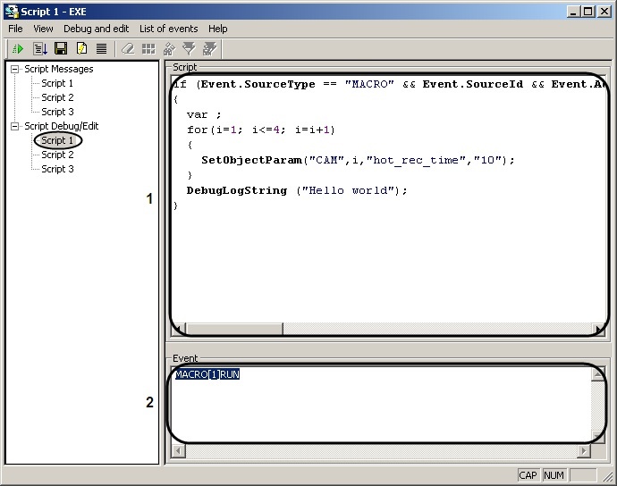Open the File menu
The height and width of the screenshot is (486, 617).
tap(15, 29)
